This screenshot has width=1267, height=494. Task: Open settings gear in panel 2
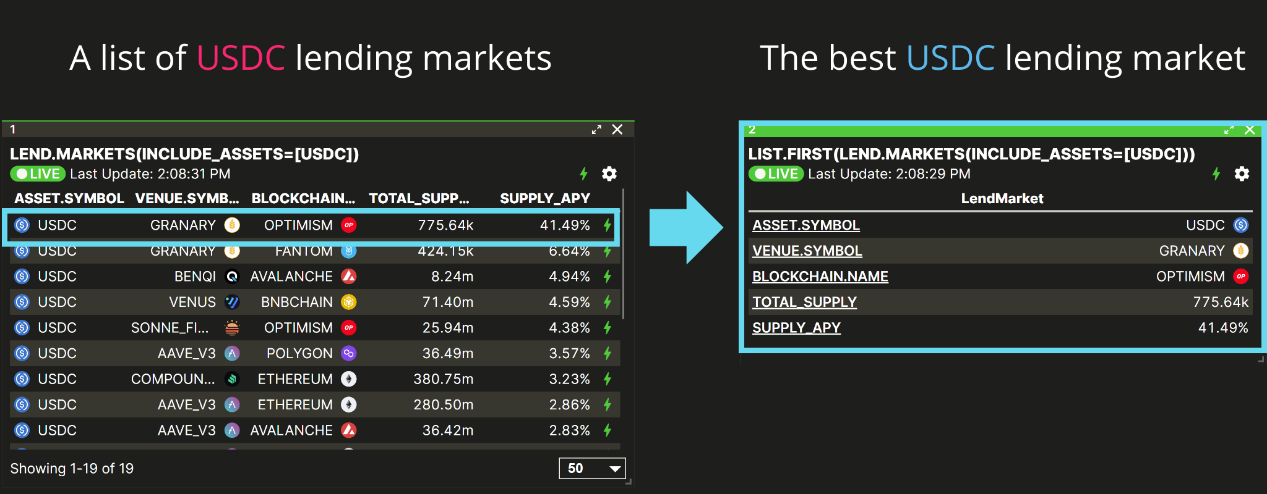click(x=1242, y=174)
